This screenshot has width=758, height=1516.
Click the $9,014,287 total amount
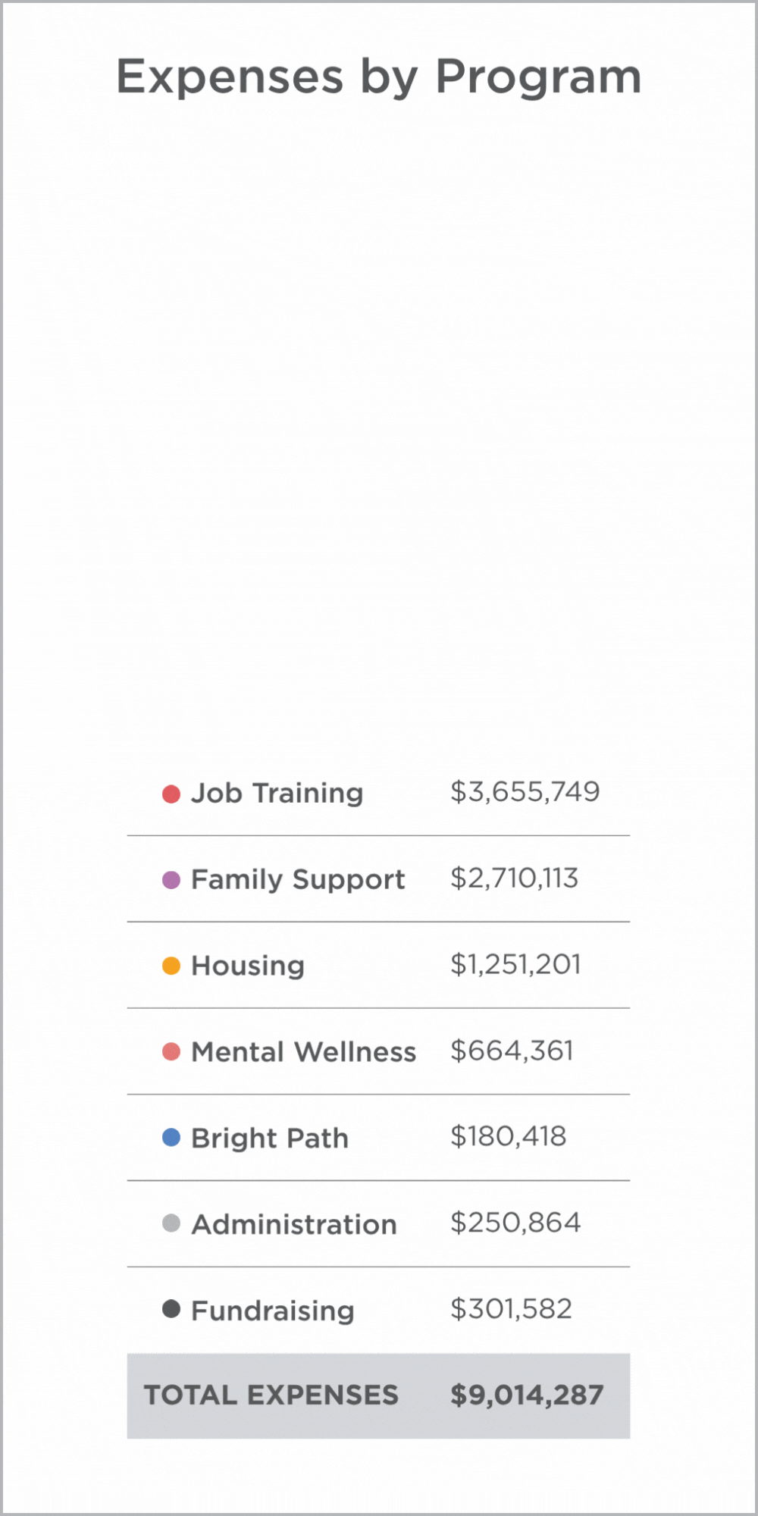pos(527,1395)
